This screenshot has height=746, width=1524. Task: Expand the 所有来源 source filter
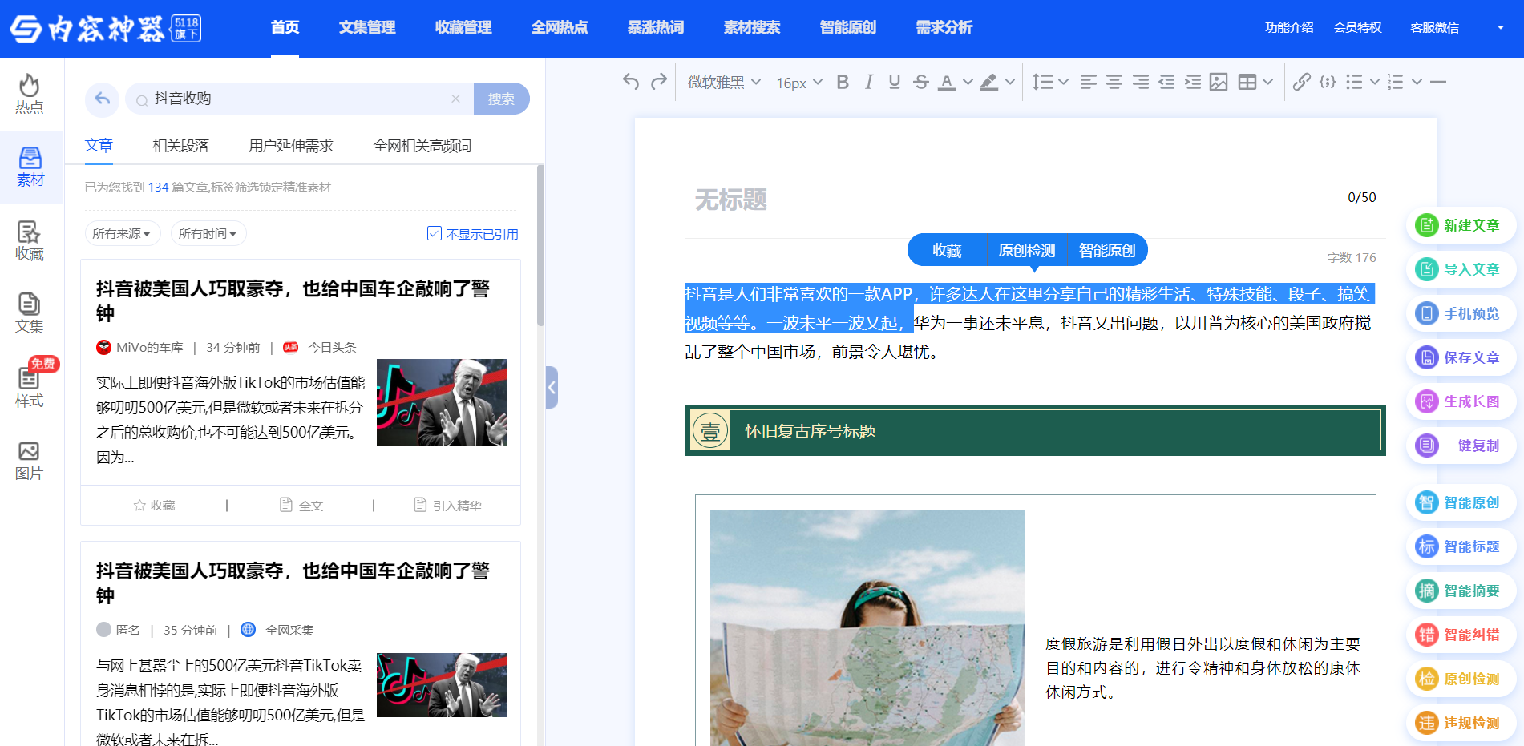[123, 233]
